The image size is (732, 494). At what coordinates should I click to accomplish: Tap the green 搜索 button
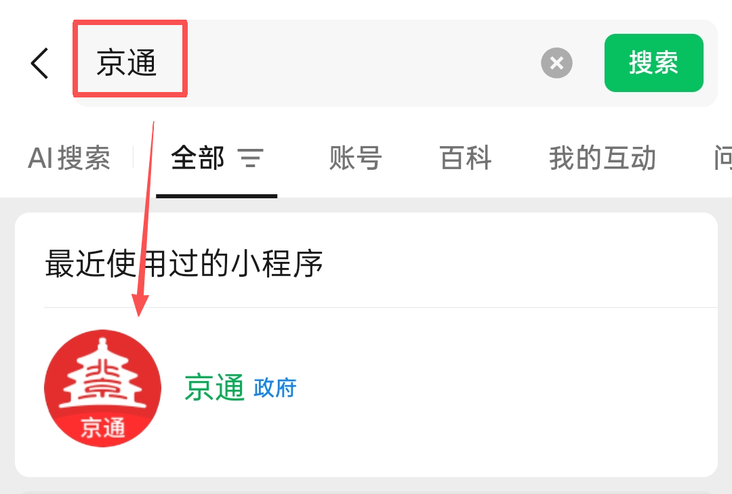pyautogui.click(x=653, y=63)
